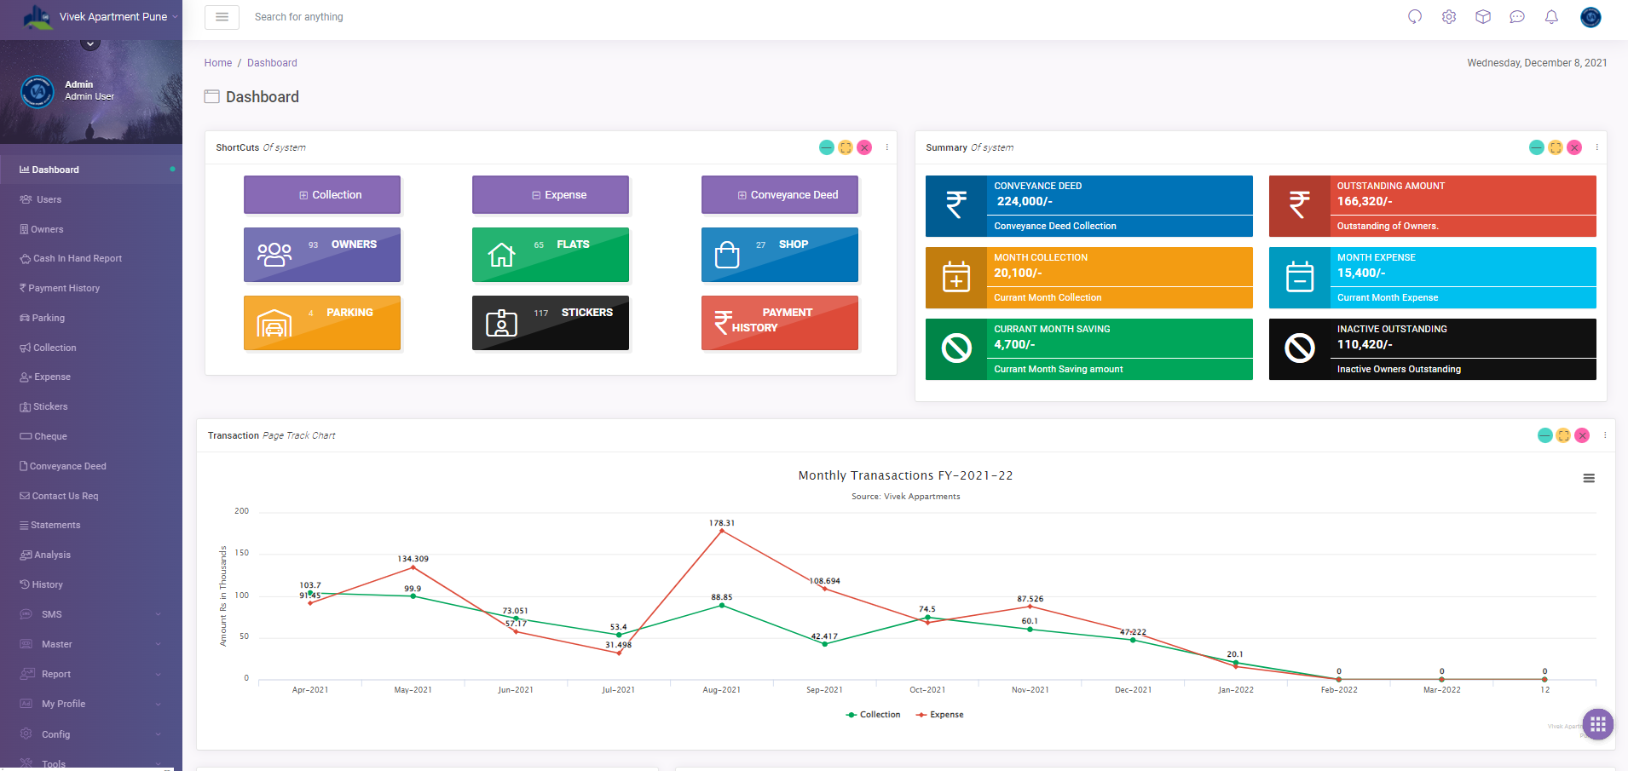The height and width of the screenshot is (771, 1628).
Task: Click the chart hamburger export menu icon
Action: click(1589, 479)
